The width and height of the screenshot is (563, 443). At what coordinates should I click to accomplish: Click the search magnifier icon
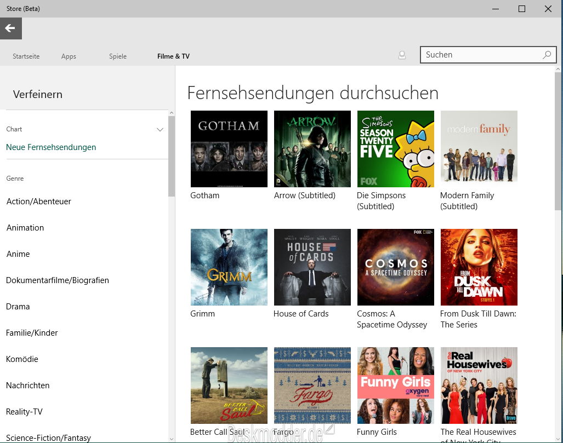[x=547, y=55]
